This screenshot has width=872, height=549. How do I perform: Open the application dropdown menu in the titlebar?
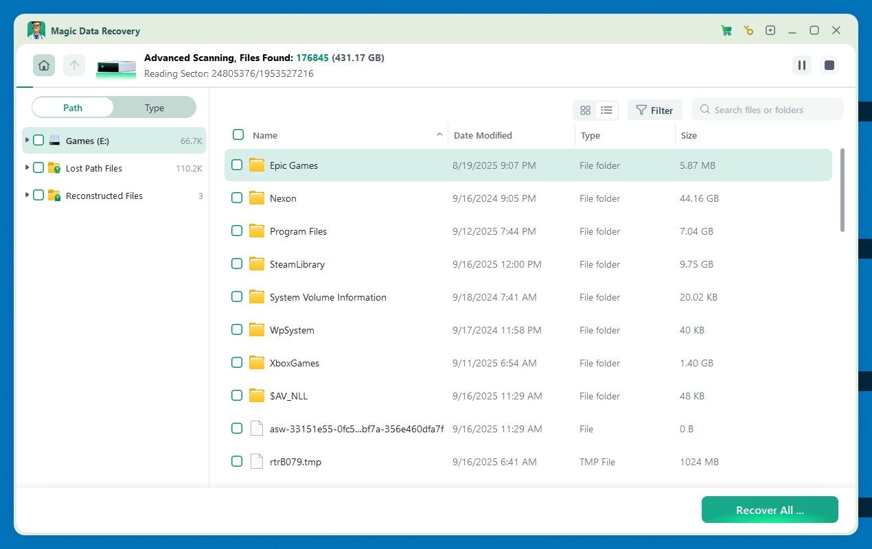pos(770,30)
